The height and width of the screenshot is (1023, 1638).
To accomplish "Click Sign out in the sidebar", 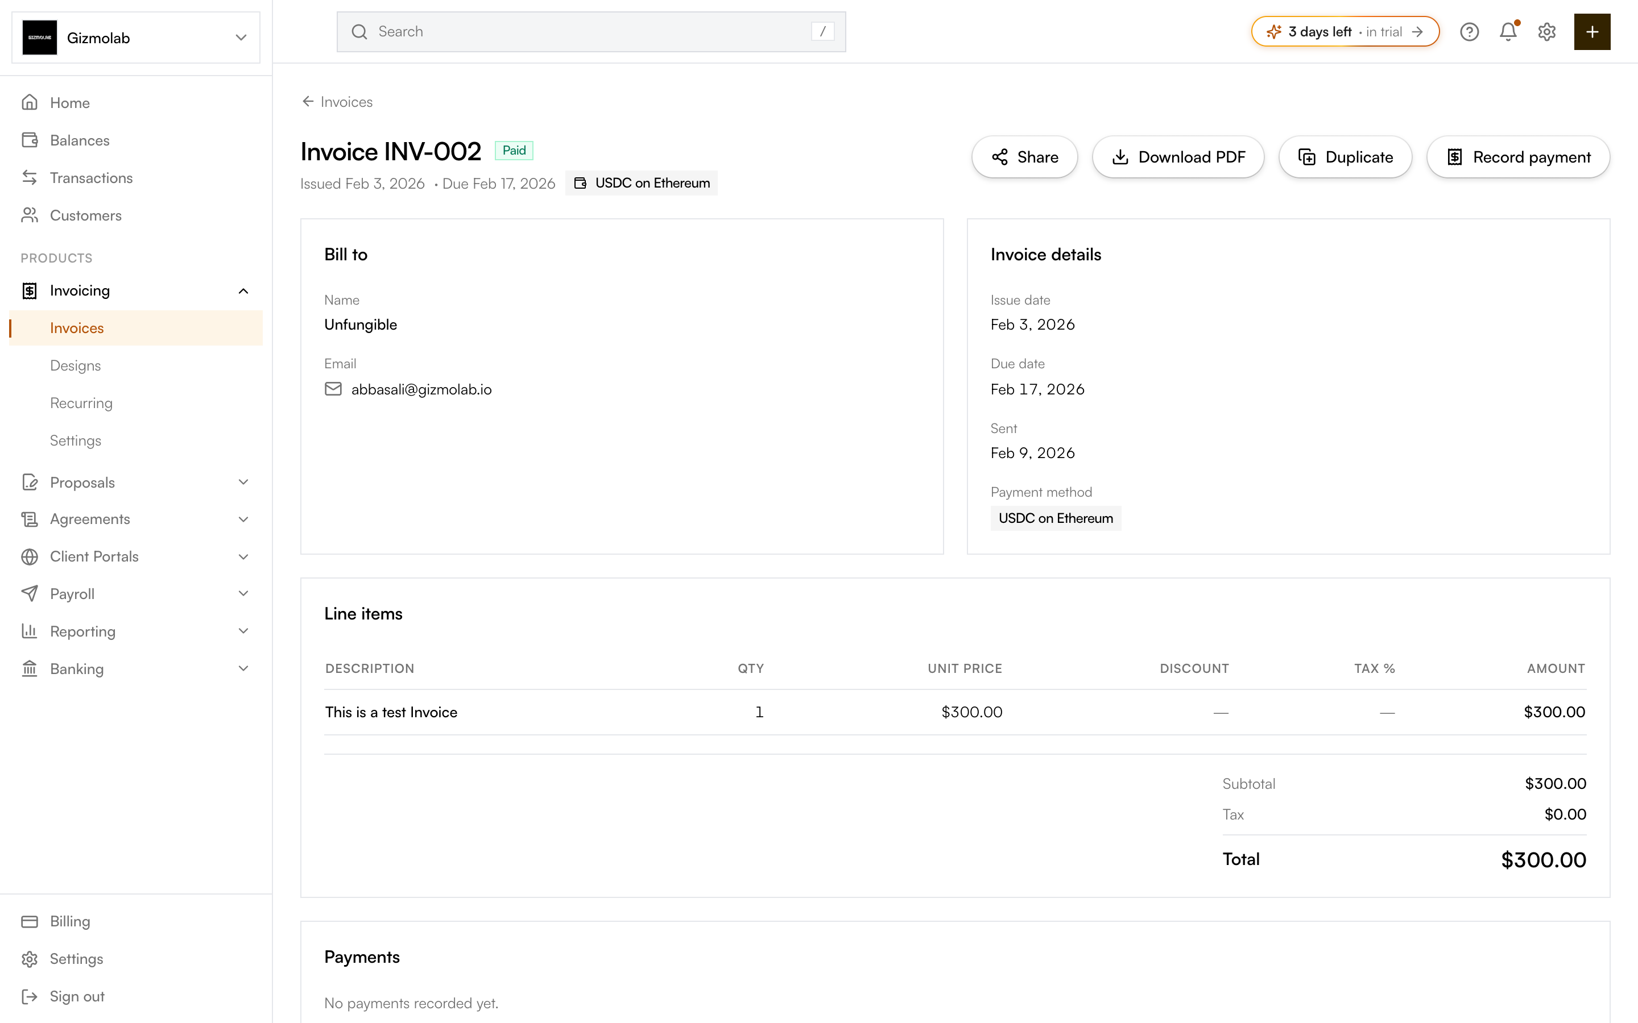I will click(x=135, y=997).
